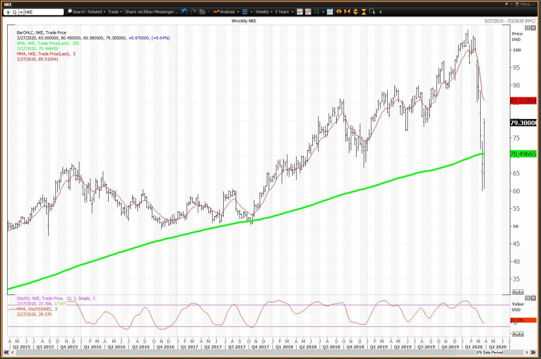Click Share via Eikon Messenger

[x=152, y=12]
